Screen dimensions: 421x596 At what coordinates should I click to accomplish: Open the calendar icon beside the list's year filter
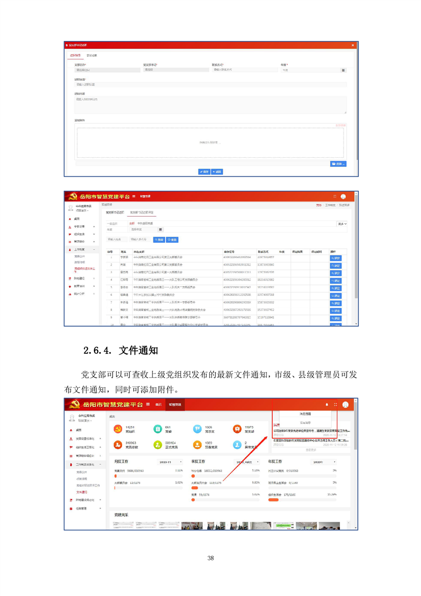pyautogui.click(x=160, y=229)
